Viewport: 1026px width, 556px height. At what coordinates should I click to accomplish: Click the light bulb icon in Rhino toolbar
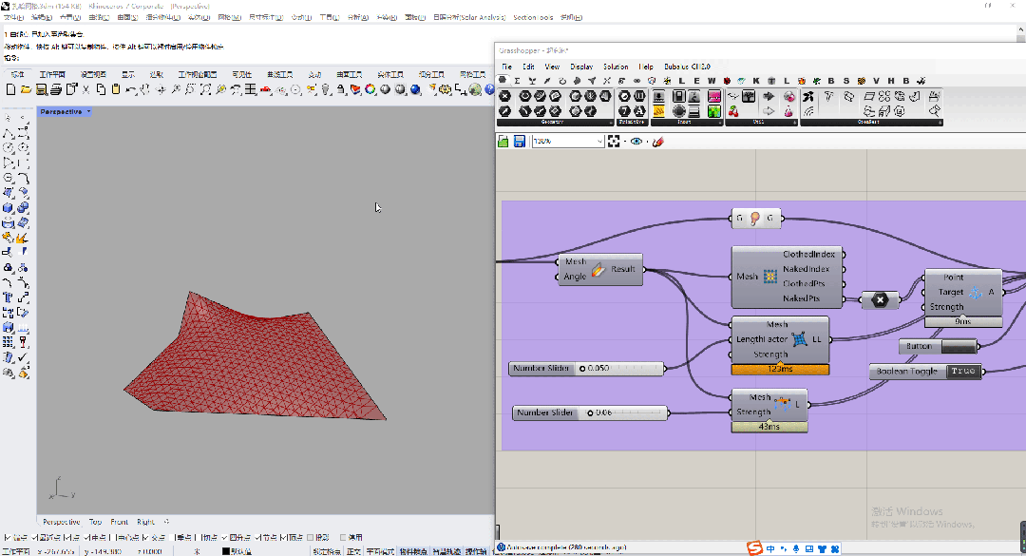point(326,89)
